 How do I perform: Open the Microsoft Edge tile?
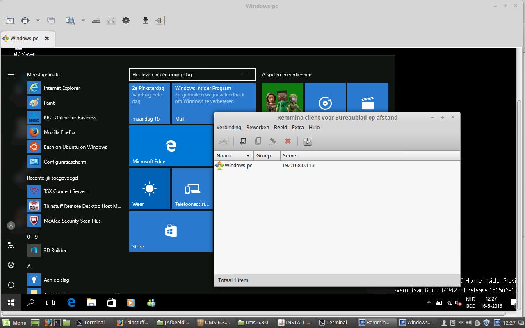[x=171, y=146]
